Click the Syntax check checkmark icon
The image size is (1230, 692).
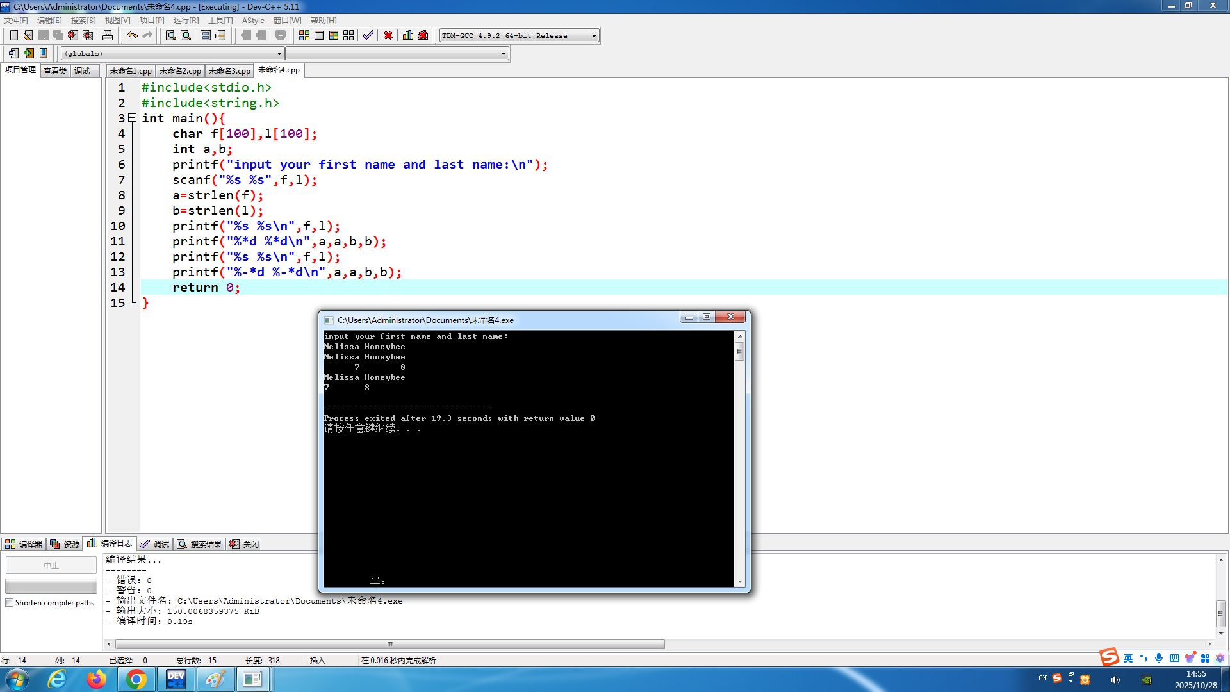(x=368, y=35)
